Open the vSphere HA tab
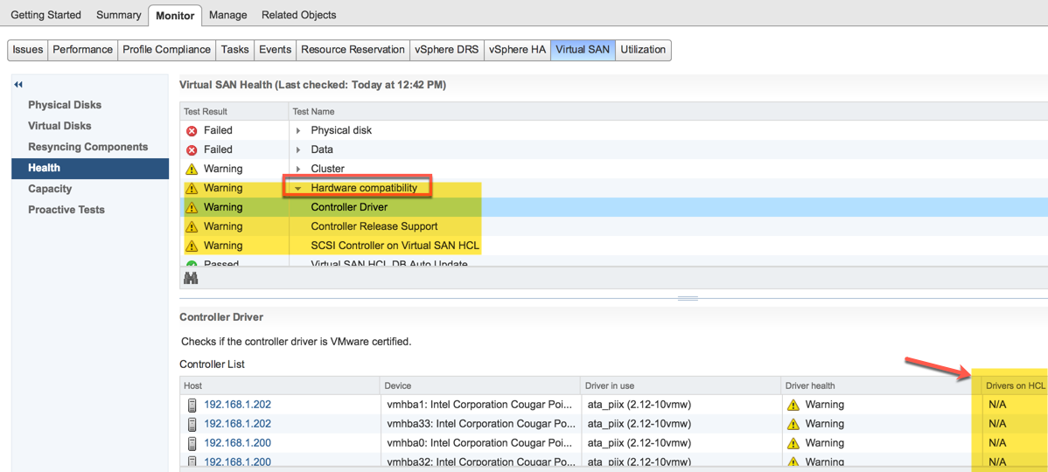Screen dimensions: 1048x472 tap(517, 50)
